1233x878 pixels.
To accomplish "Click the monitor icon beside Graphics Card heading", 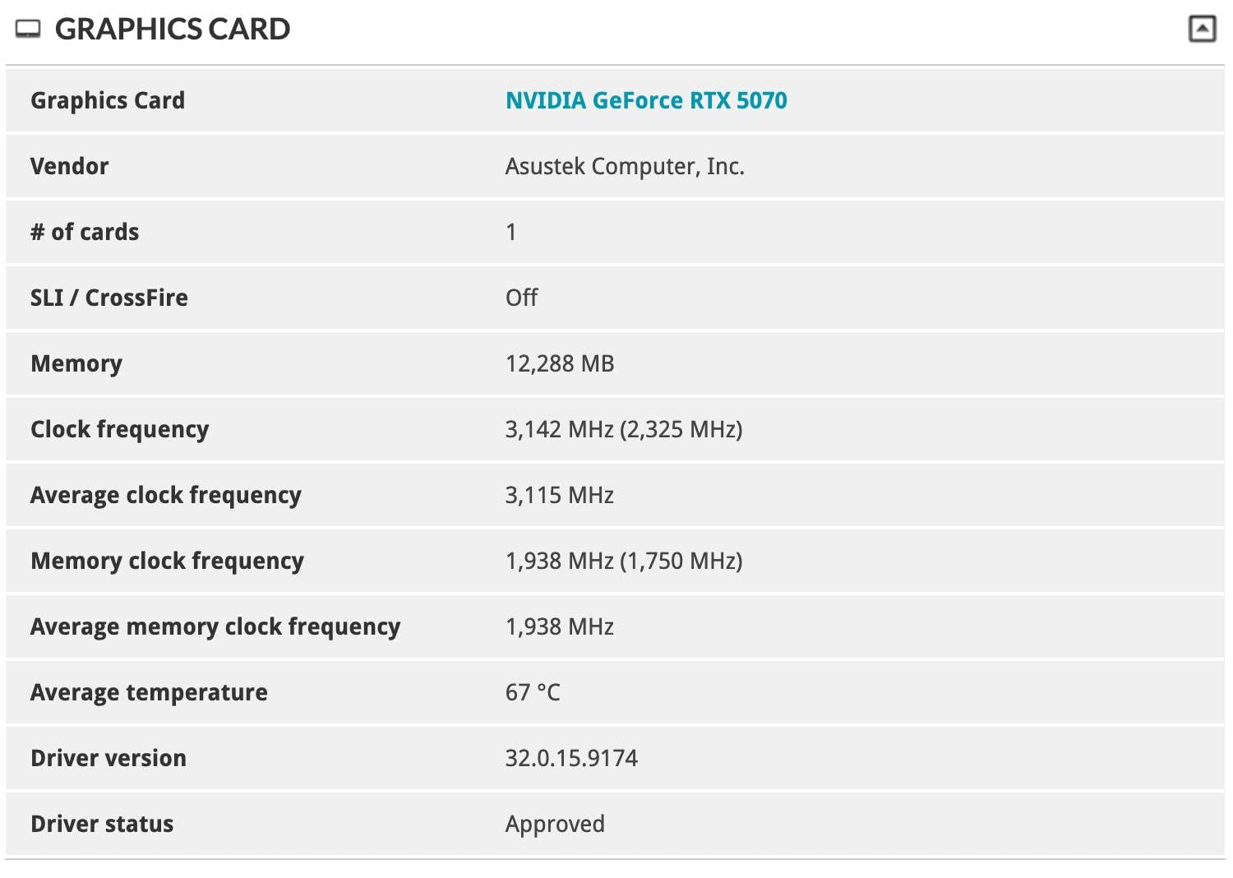I will click(28, 30).
